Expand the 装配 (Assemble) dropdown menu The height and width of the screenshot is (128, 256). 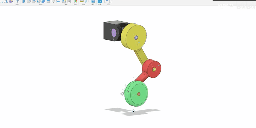tap(66, 4)
